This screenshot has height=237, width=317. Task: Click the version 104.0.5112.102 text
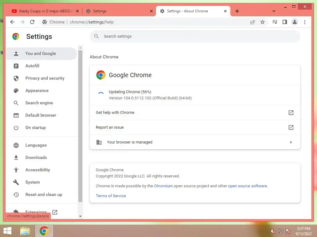[x=150, y=98]
